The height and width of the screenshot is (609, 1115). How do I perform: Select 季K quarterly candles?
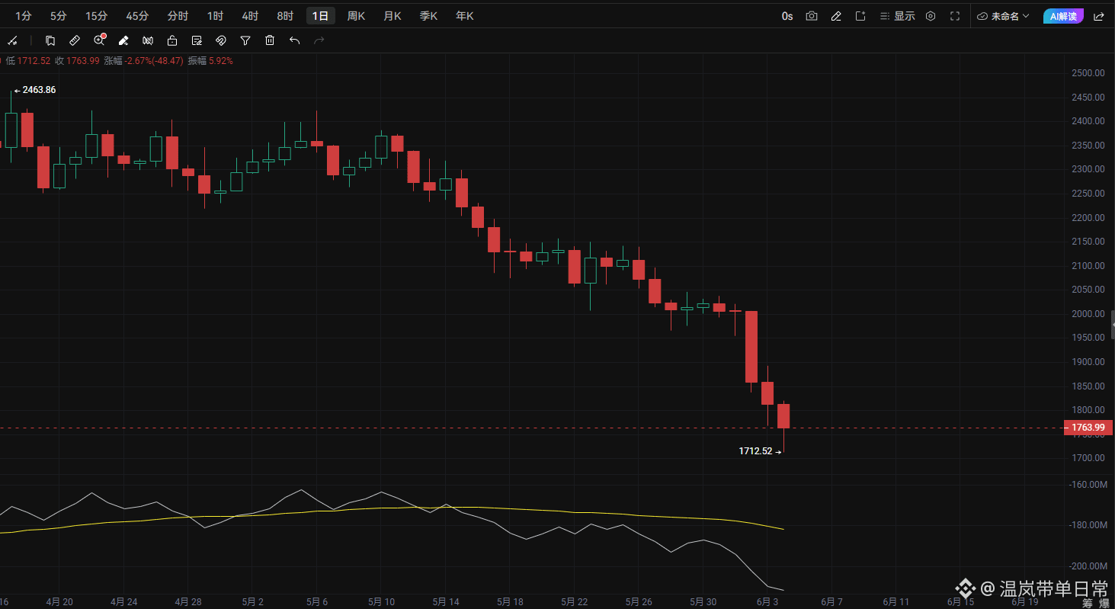coord(428,16)
